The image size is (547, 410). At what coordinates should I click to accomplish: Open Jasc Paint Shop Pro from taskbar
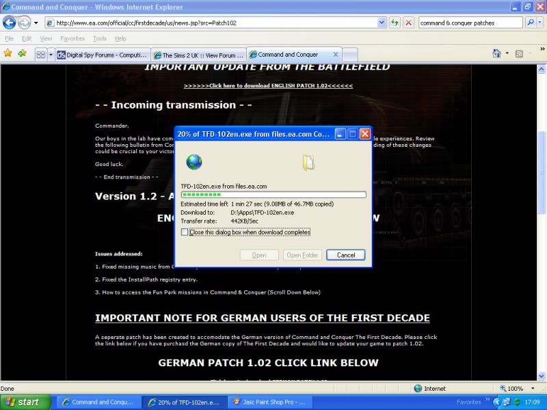[x=268, y=402]
